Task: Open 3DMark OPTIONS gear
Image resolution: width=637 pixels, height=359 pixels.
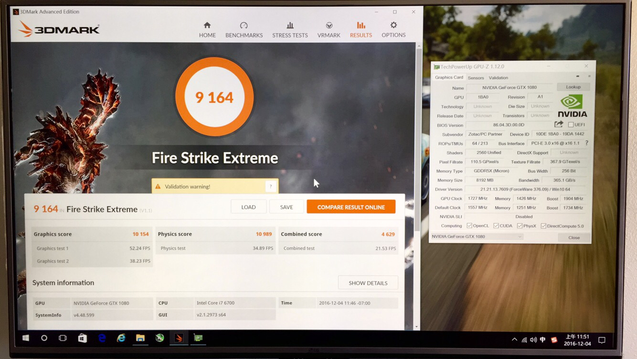Action: [393, 30]
